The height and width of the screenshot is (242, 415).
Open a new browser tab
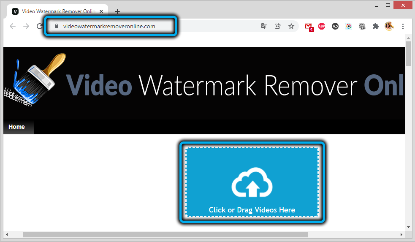point(117,11)
